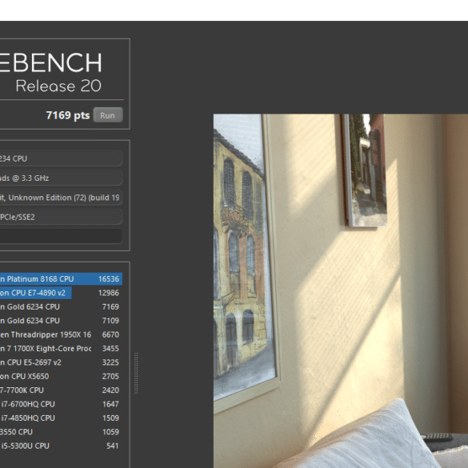Select the Platinum 8168 CPU ranking row
468x468 pixels.
pos(61,278)
